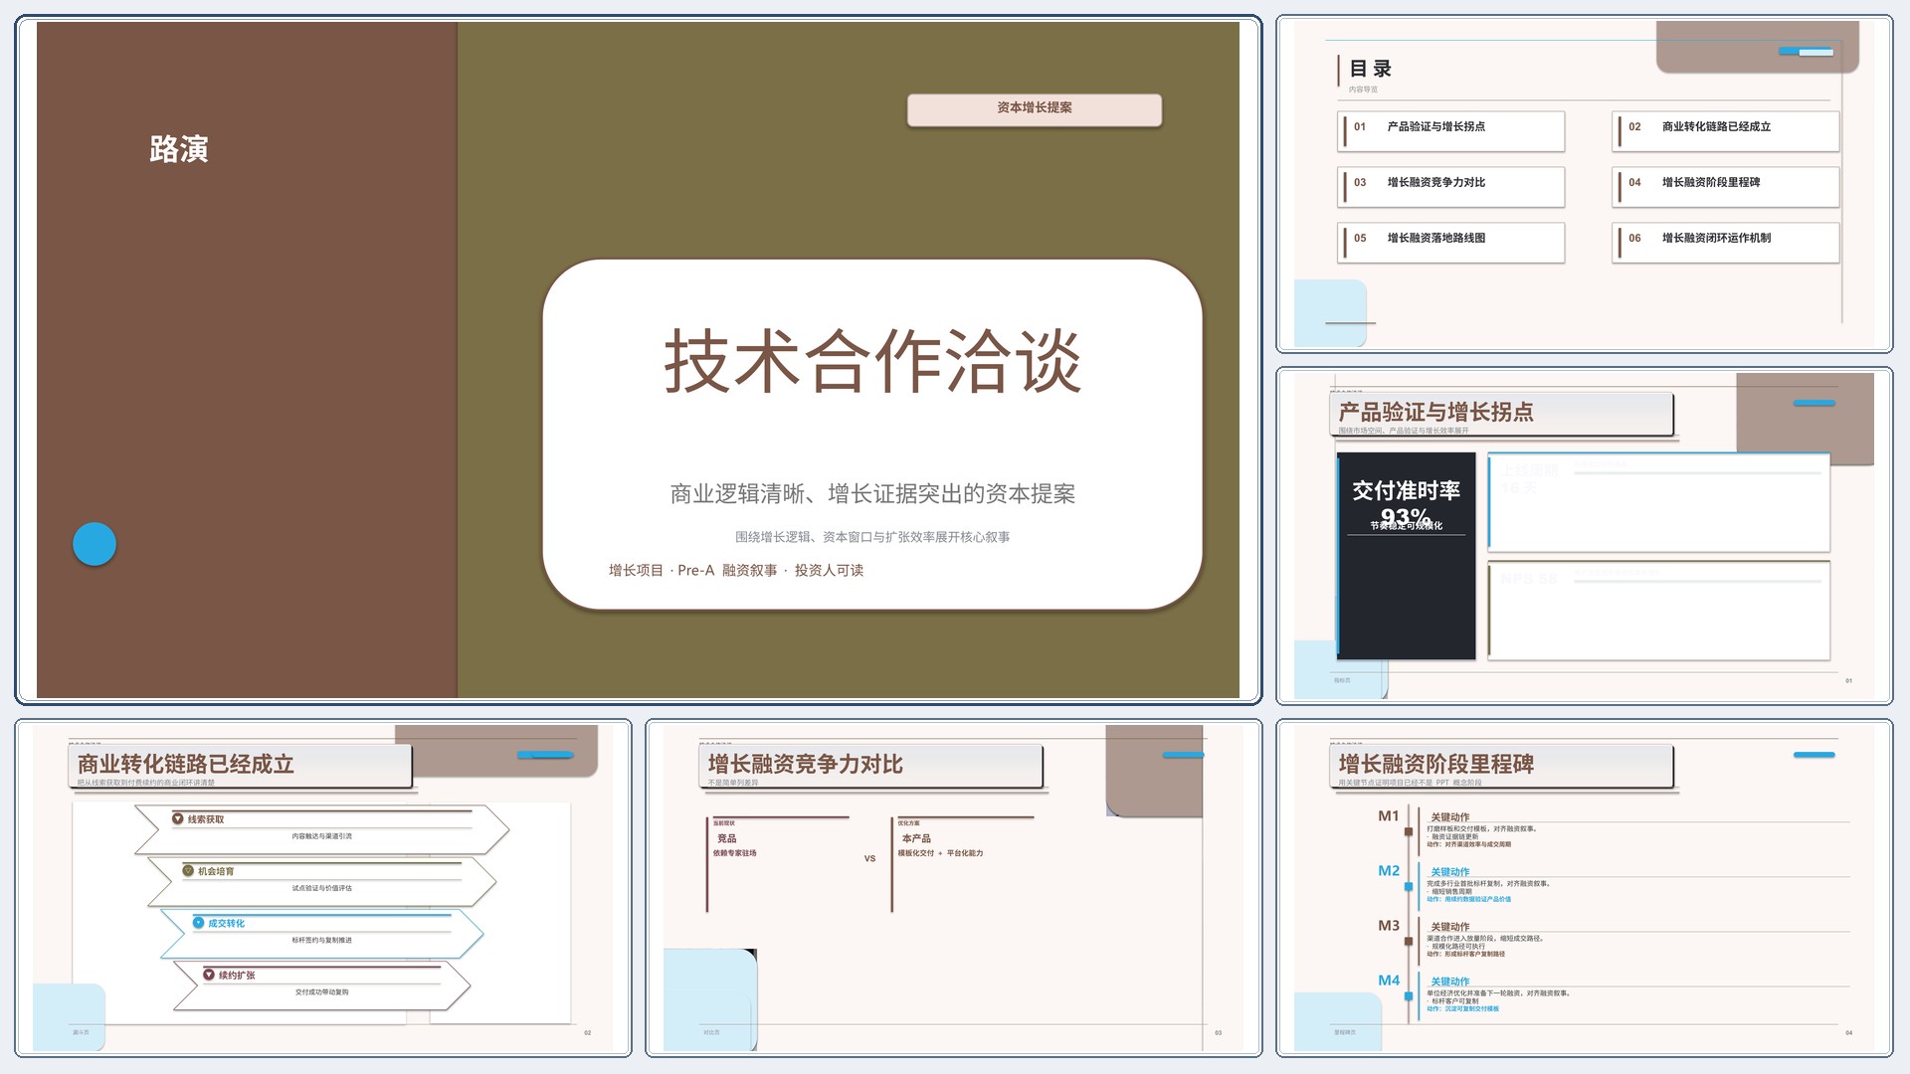Click the 资本增长提案 tag on cover slide
1910x1074 pixels.
point(1035,109)
